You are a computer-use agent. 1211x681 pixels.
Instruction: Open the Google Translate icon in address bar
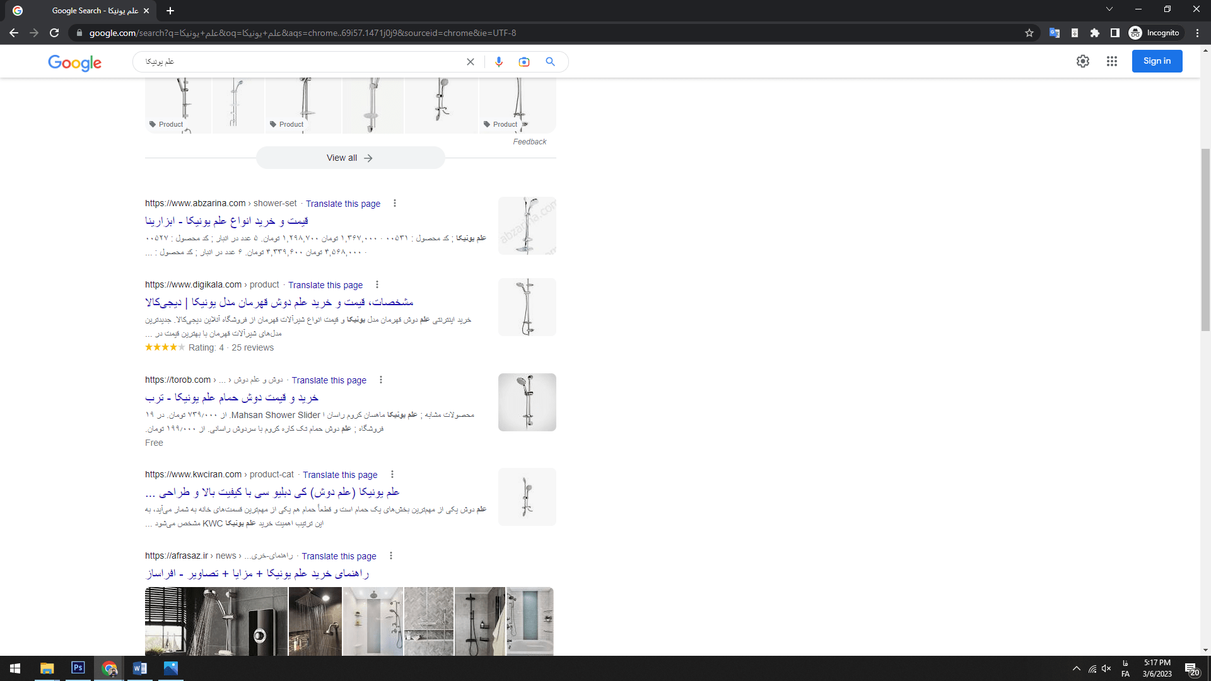(x=1054, y=33)
